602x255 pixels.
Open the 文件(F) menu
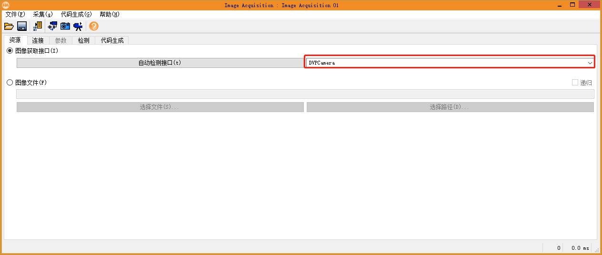[x=15, y=14]
